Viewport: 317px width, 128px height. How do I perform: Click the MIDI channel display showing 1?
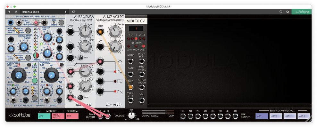click(x=136, y=28)
